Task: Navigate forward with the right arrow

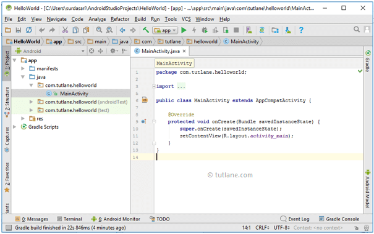Action: (x=133, y=30)
